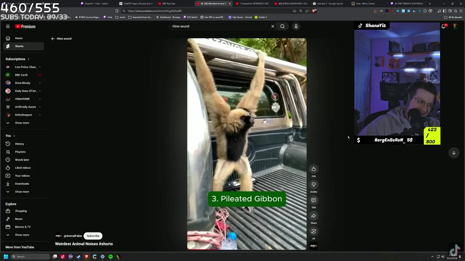The width and height of the screenshot is (465, 261).
Task: Open the Daily Dose Of Int... subscription
Action: [x=24, y=91]
